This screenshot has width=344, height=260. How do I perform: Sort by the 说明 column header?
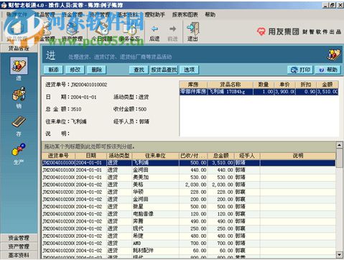pyautogui.click(x=298, y=156)
